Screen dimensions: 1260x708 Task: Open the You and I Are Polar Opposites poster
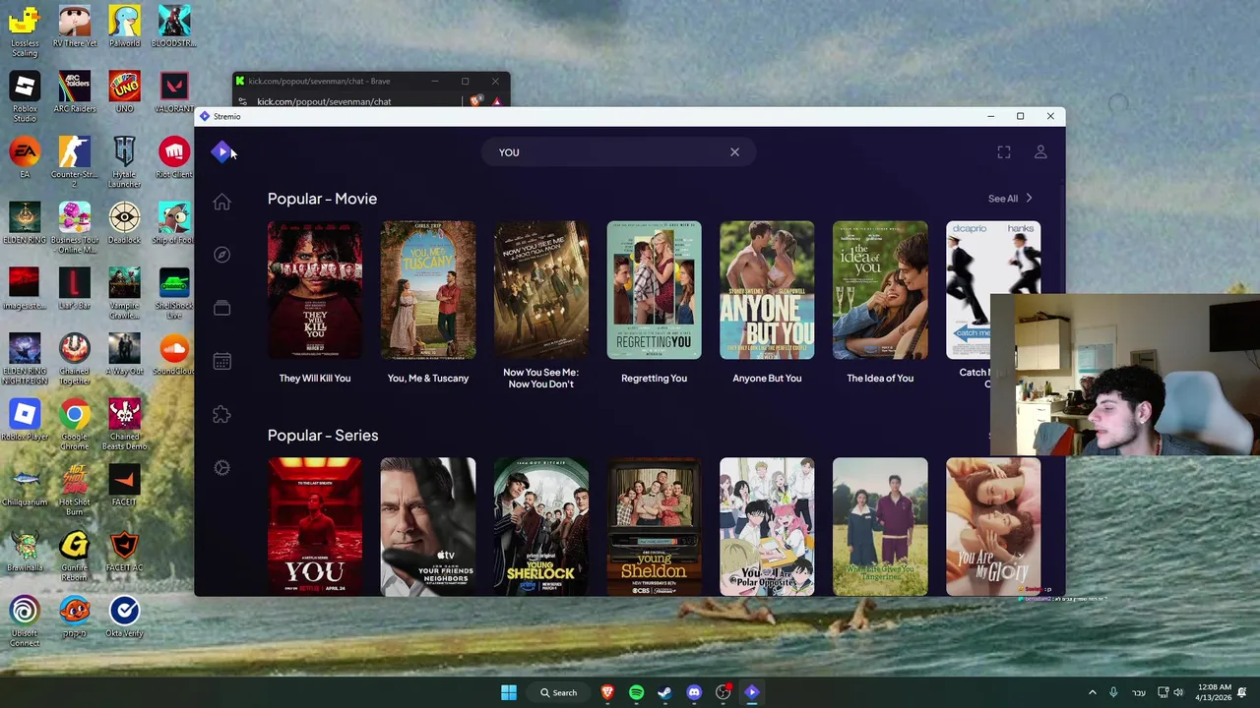coord(767,527)
